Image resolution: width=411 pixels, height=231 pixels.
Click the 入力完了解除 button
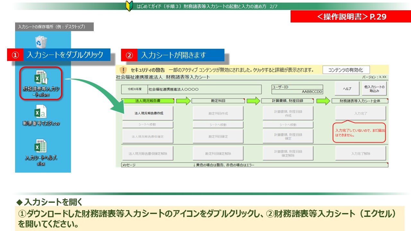click(x=361, y=153)
